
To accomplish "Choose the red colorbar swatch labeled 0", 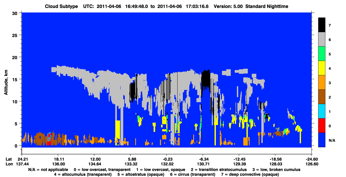I will (322, 126).
